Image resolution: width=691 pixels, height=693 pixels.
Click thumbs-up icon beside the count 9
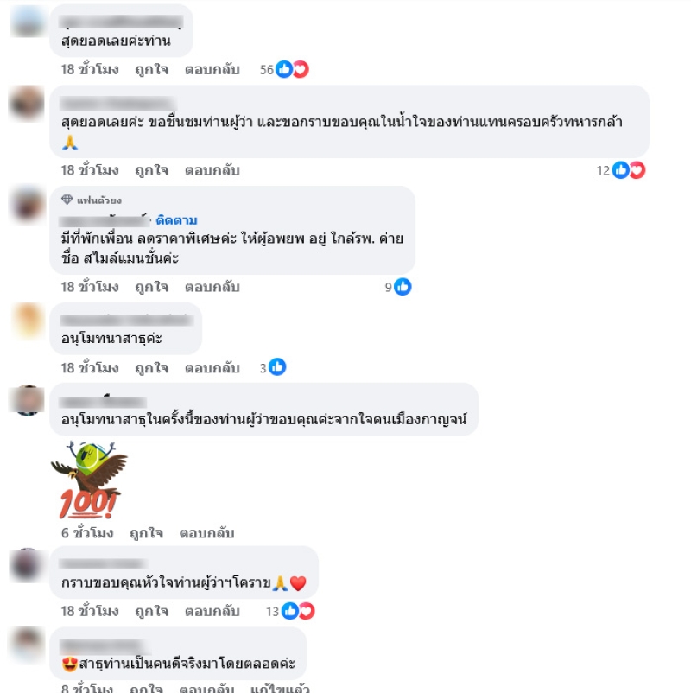(403, 287)
